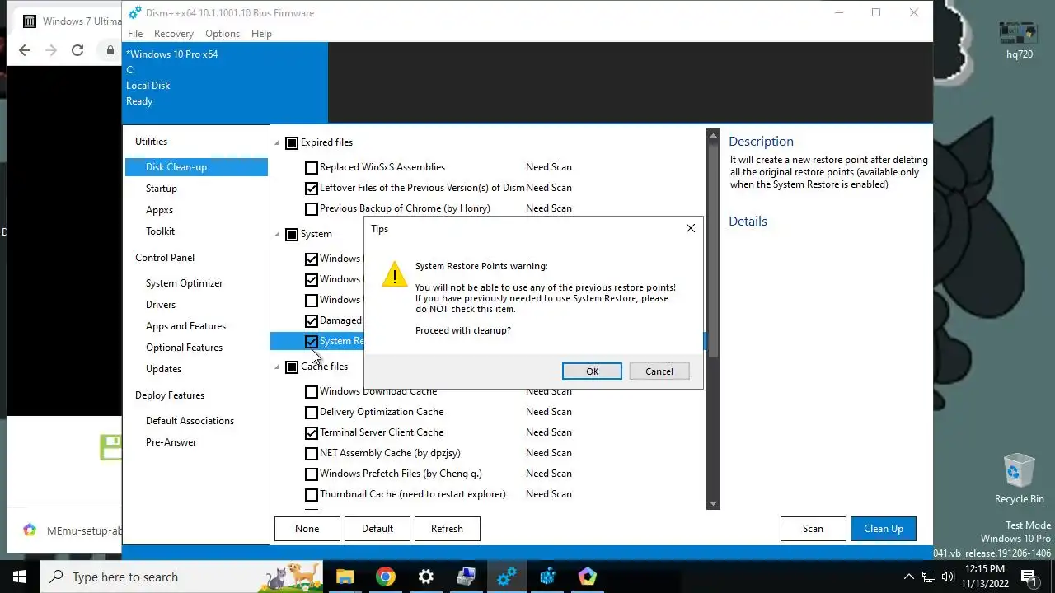Start a Scan

point(813,529)
